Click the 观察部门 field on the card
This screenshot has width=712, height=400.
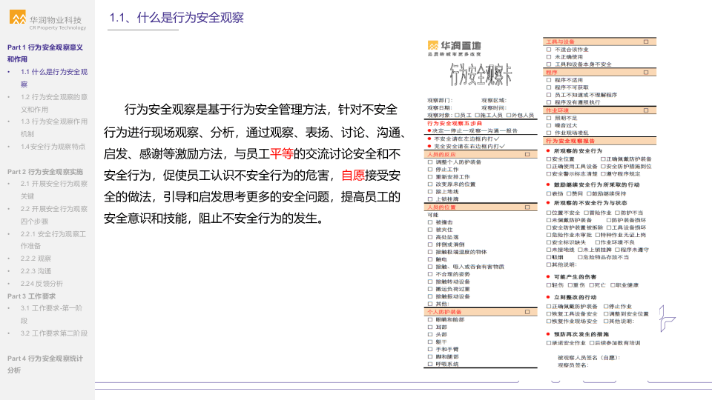pyautogui.click(x=440, y=101)
